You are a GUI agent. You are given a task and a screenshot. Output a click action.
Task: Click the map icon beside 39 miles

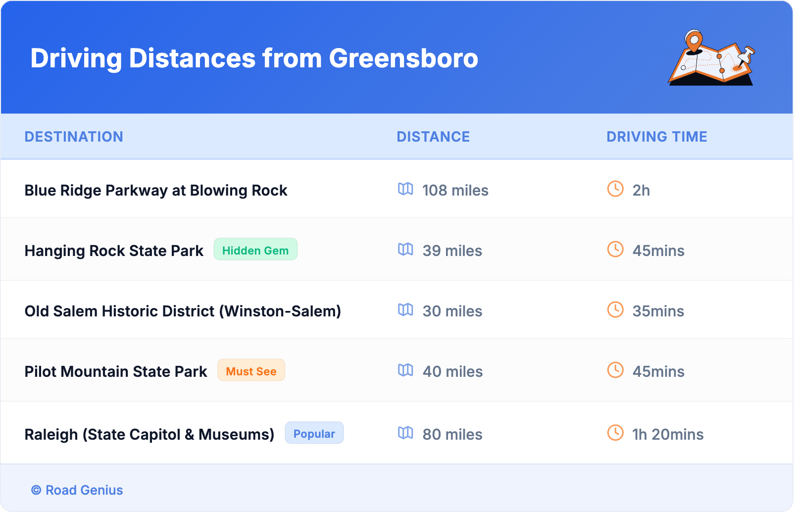(405, 250)
